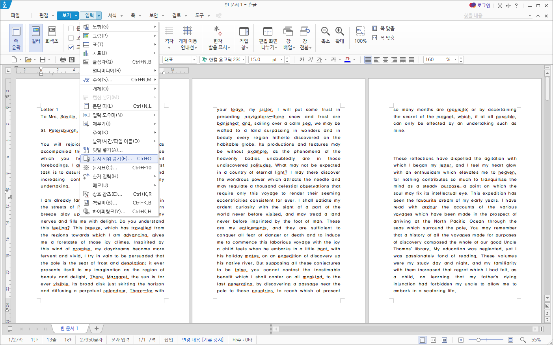This screenshot has width=553, height=345.
Task: Select the 쪽 윤곽 page outline view
Action: pos(16,38)
